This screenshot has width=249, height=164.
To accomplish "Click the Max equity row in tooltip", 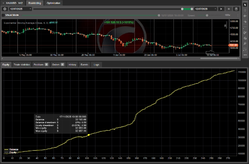I will [x=61, y=131].
